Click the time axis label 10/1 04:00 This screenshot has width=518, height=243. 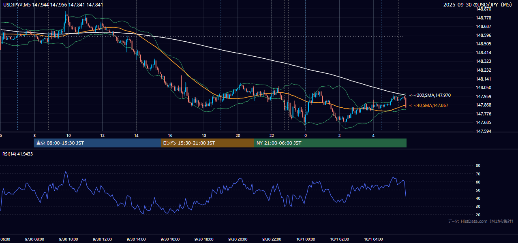(x=373, y=239)
